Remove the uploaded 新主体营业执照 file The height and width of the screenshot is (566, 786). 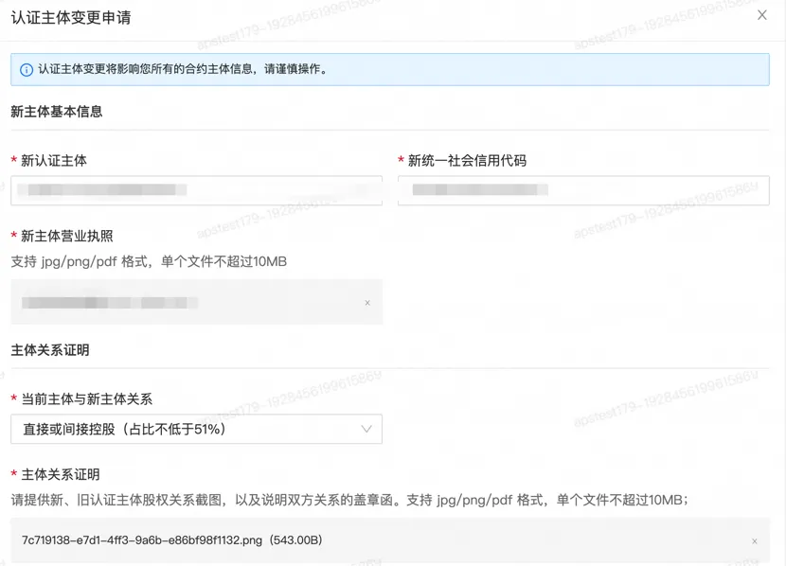point(367,303)
